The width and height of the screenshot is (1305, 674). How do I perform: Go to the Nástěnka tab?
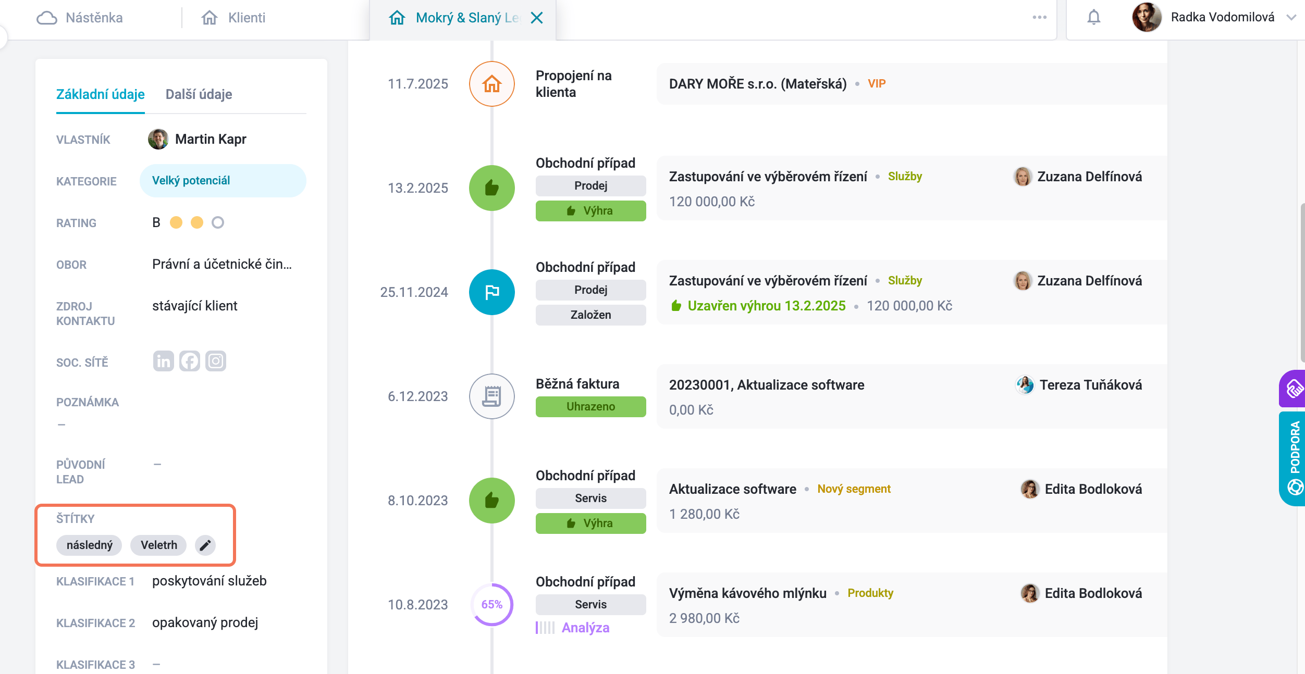(80, 18)
